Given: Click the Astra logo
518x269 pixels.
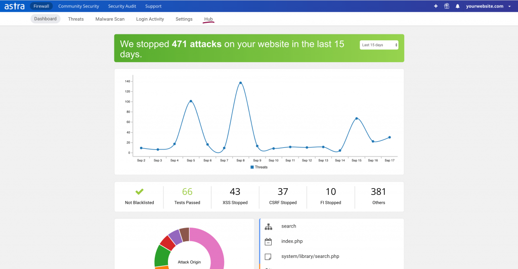Looking at the screenshot, I should [15, 6].
